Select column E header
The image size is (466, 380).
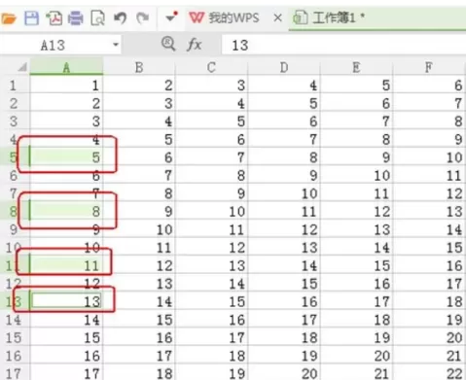click(356, 67)
